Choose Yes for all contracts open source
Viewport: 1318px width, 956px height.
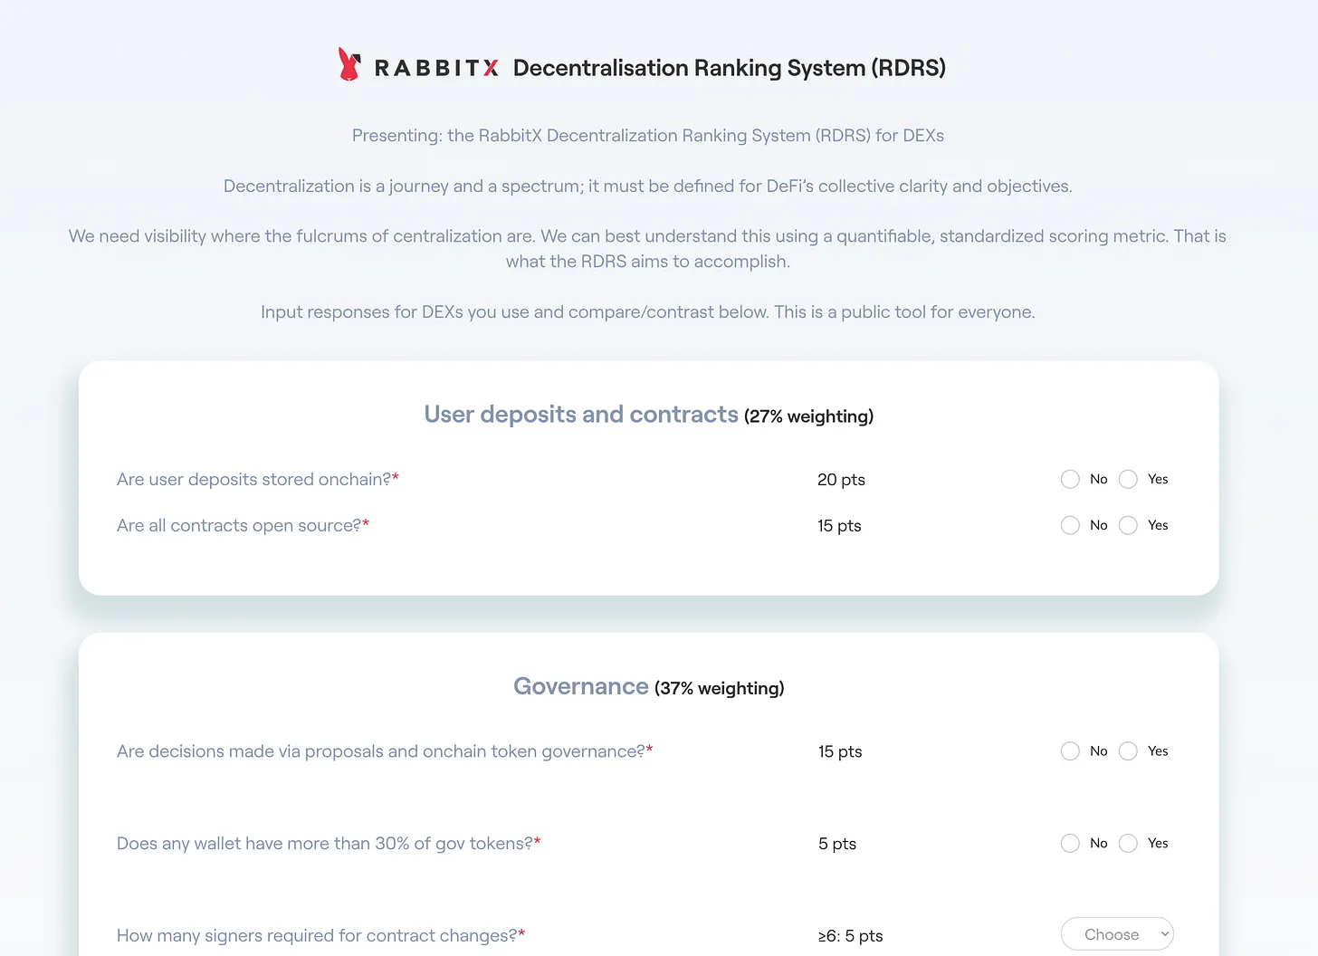tap(1128, 525)
